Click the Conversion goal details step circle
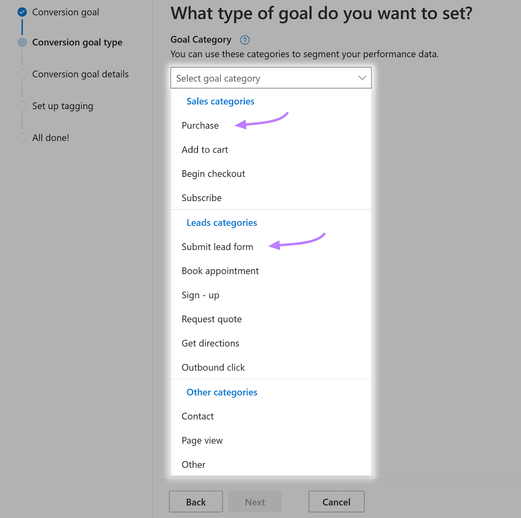 pyautogui.click(x=22, y=74)
